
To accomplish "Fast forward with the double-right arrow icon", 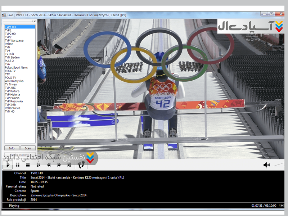I will point(59,165).
